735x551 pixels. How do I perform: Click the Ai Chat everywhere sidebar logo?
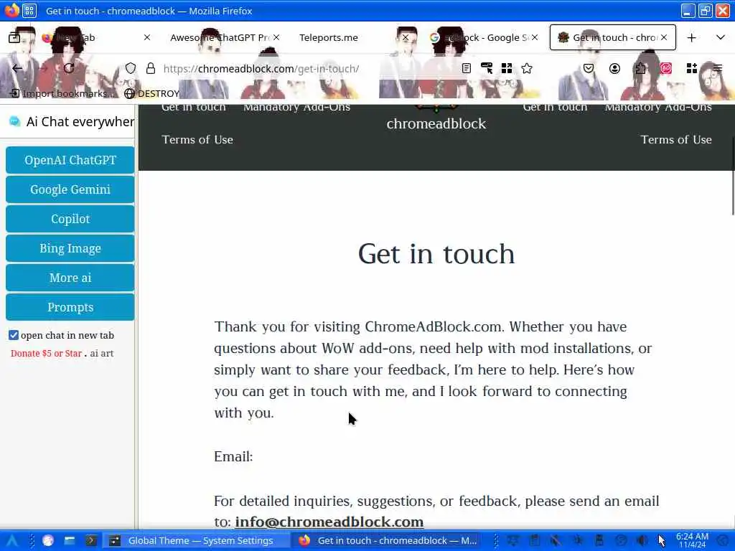coord(15,122)
